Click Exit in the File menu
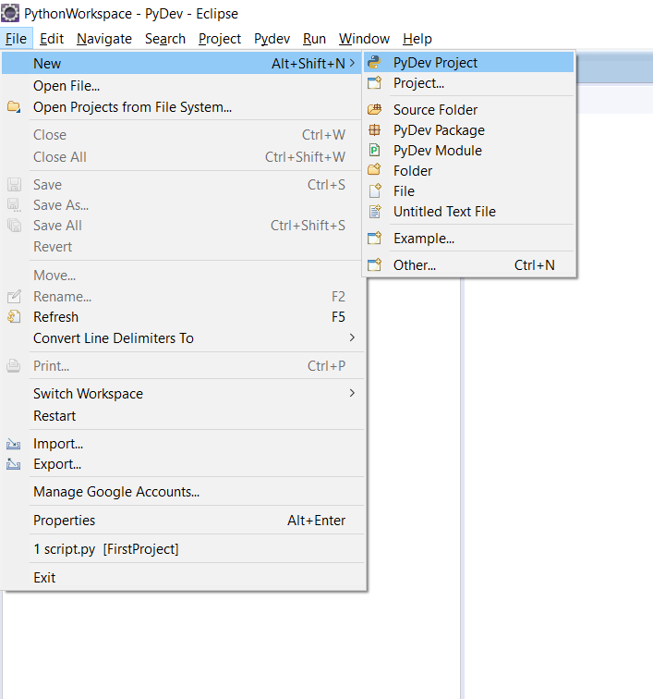Screen dimensions: 653x699 pyautogui.click(x=44, y=578)
